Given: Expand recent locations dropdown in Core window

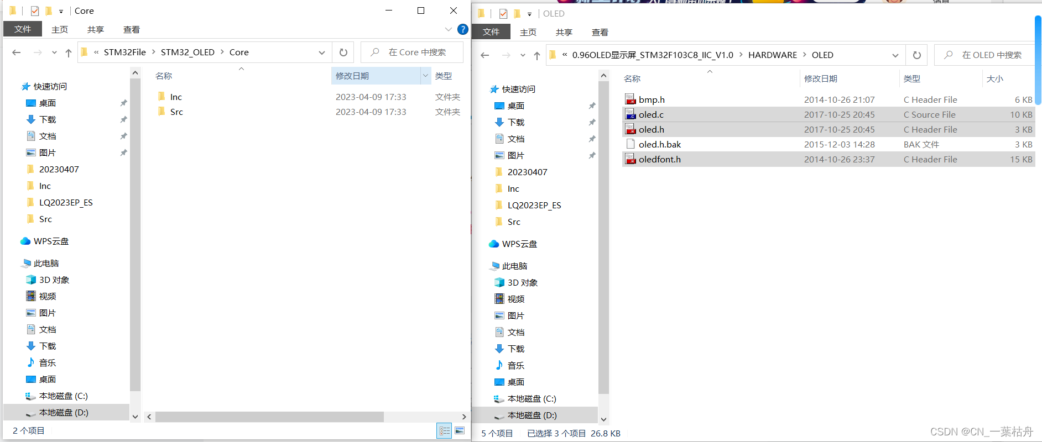Looking at the screenshot, I should coord(54,52).
